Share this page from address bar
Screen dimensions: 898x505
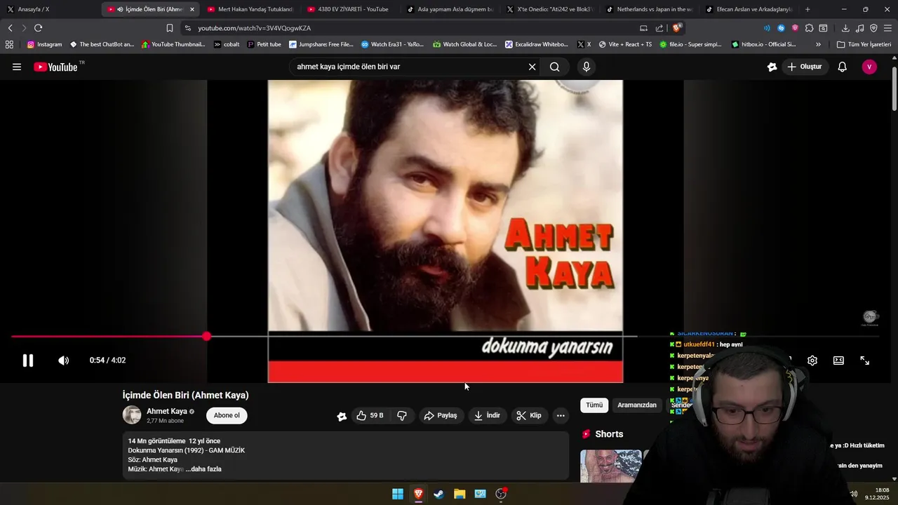[x=659, y=28]
